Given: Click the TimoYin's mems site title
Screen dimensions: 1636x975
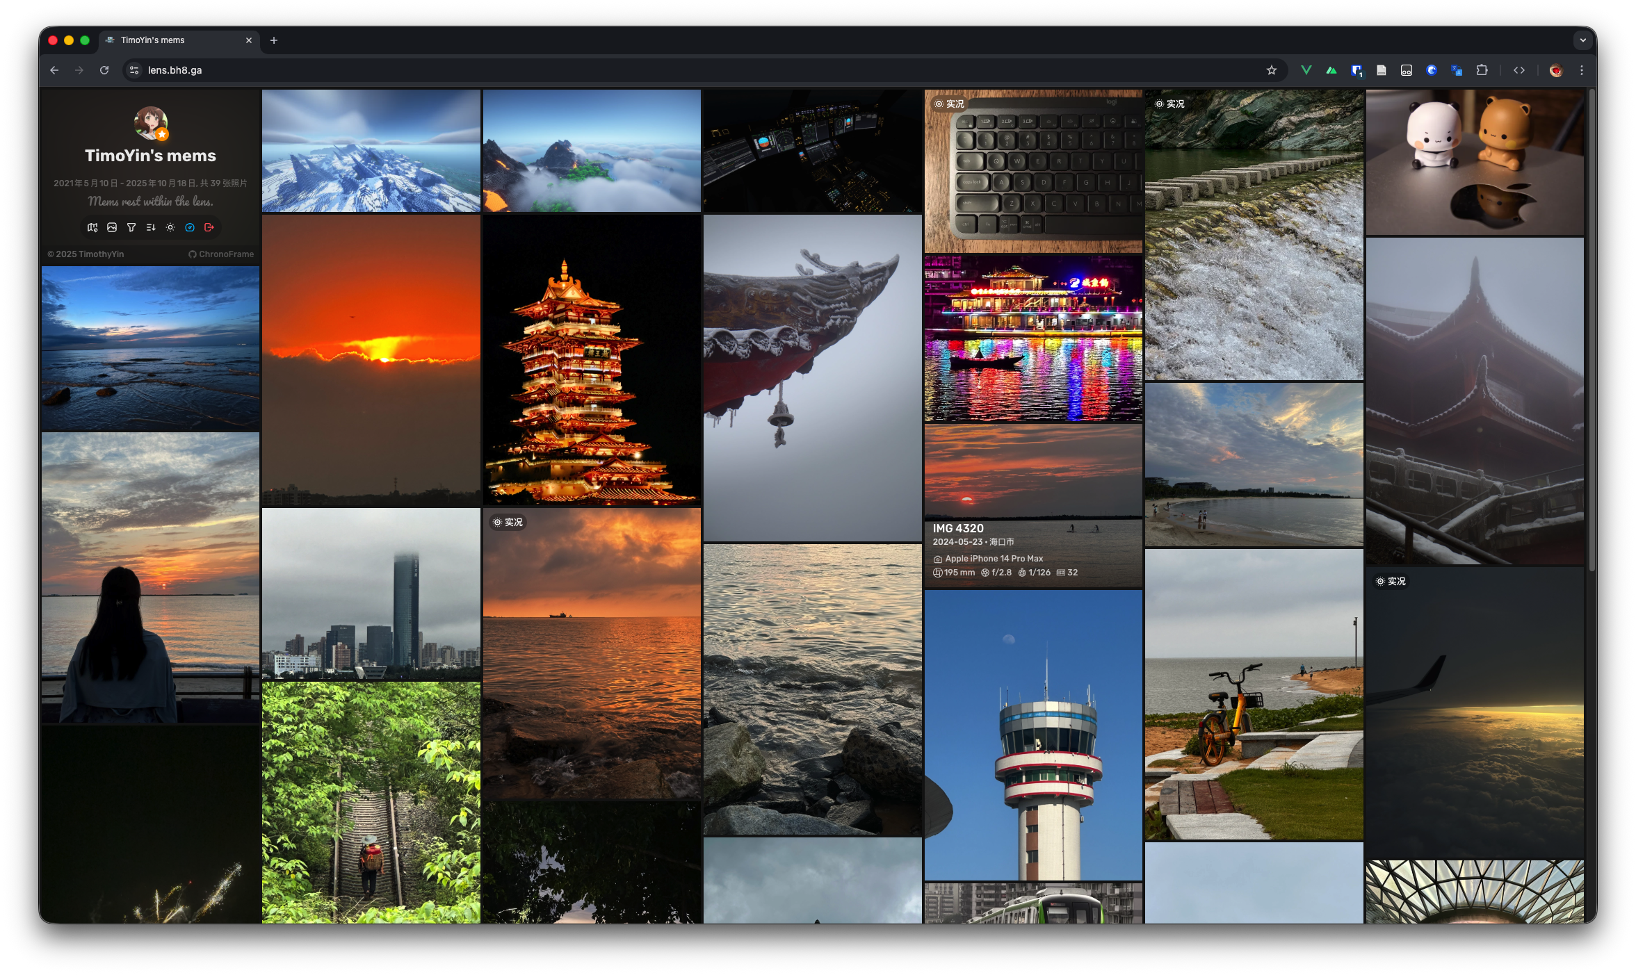Looking at the screenshot, I should 150,156.
